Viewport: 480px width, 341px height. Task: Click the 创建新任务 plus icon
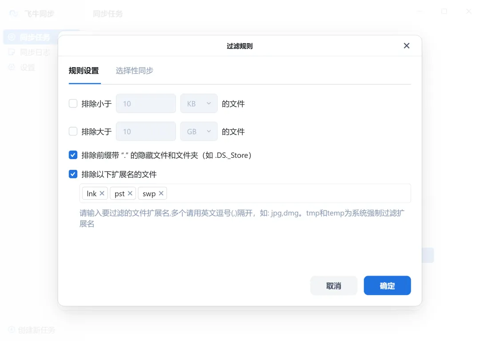11,330
